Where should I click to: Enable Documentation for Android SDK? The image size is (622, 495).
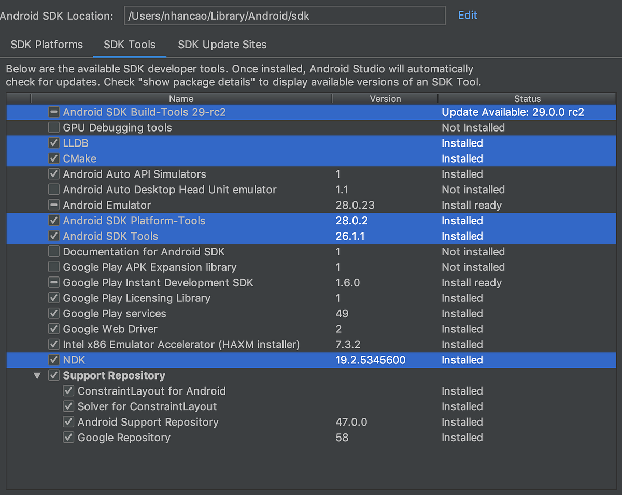53,251
